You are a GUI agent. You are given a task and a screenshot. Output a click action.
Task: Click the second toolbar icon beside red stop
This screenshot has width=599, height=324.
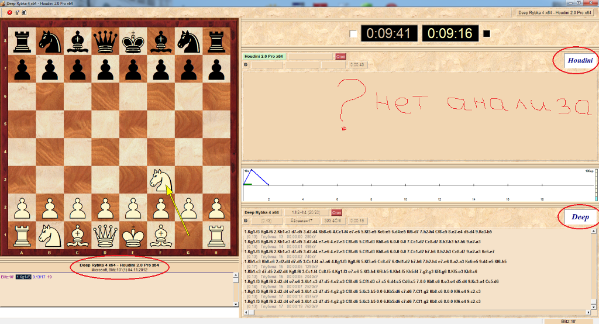pyautogui.click(x=16, y=12)
